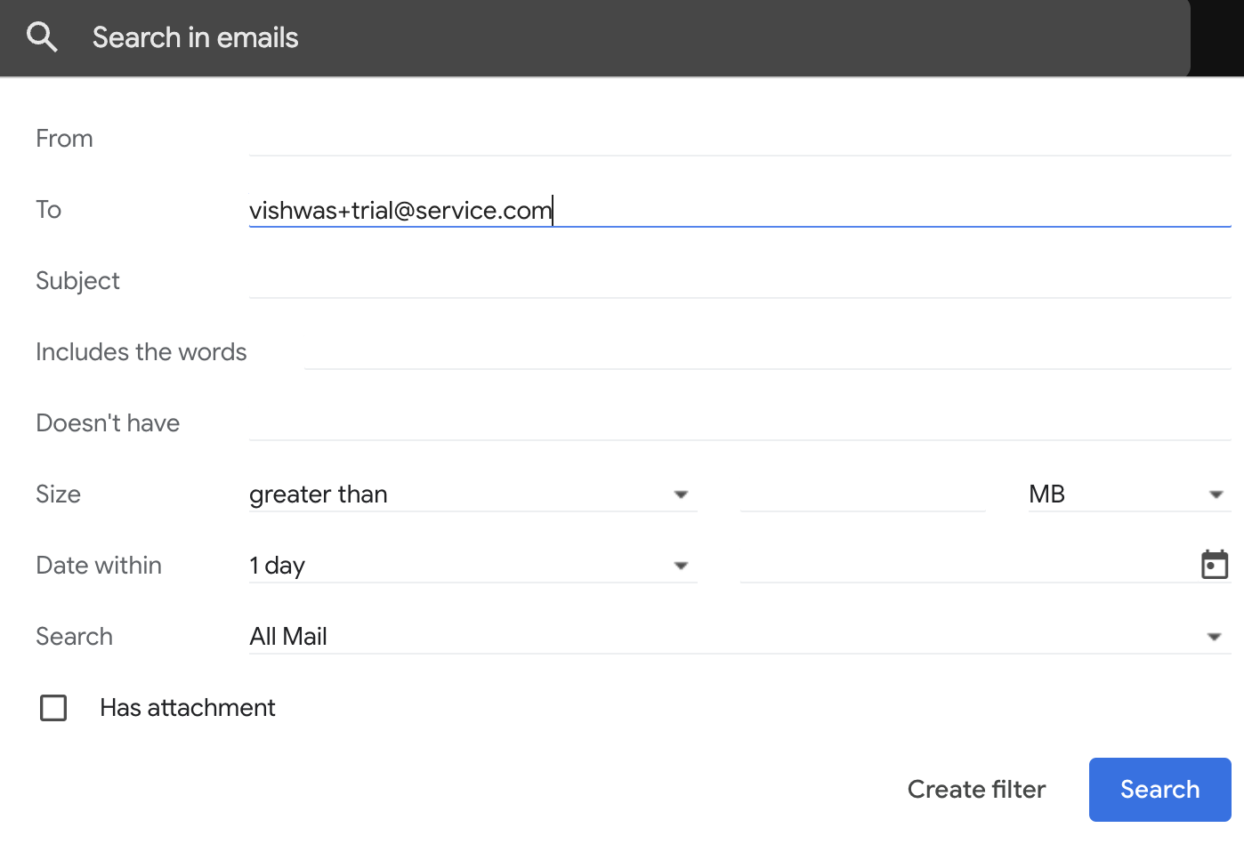Click the 'Search in emails' search bar
Viewport: 1244px width, 852px height.
(x=623, y=37)
